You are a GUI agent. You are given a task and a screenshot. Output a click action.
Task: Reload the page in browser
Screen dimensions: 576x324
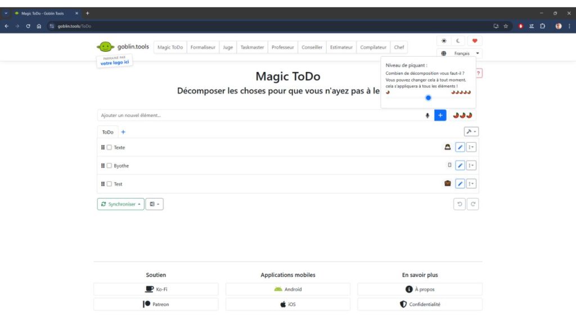[x=28, y=26]
